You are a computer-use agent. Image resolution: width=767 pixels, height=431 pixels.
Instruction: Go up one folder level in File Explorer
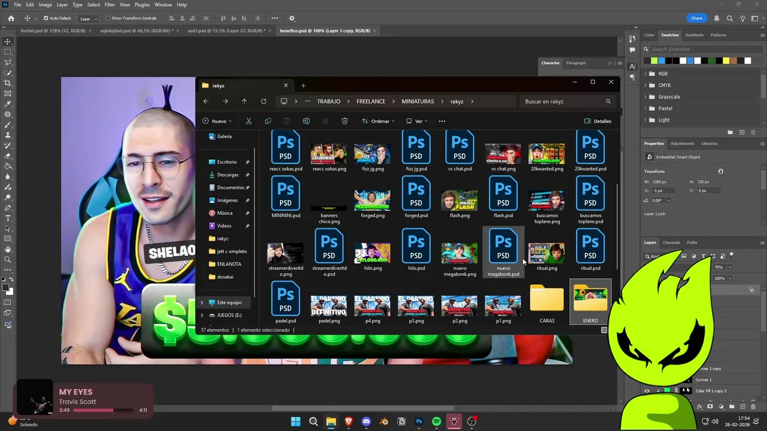pos(244,101)
